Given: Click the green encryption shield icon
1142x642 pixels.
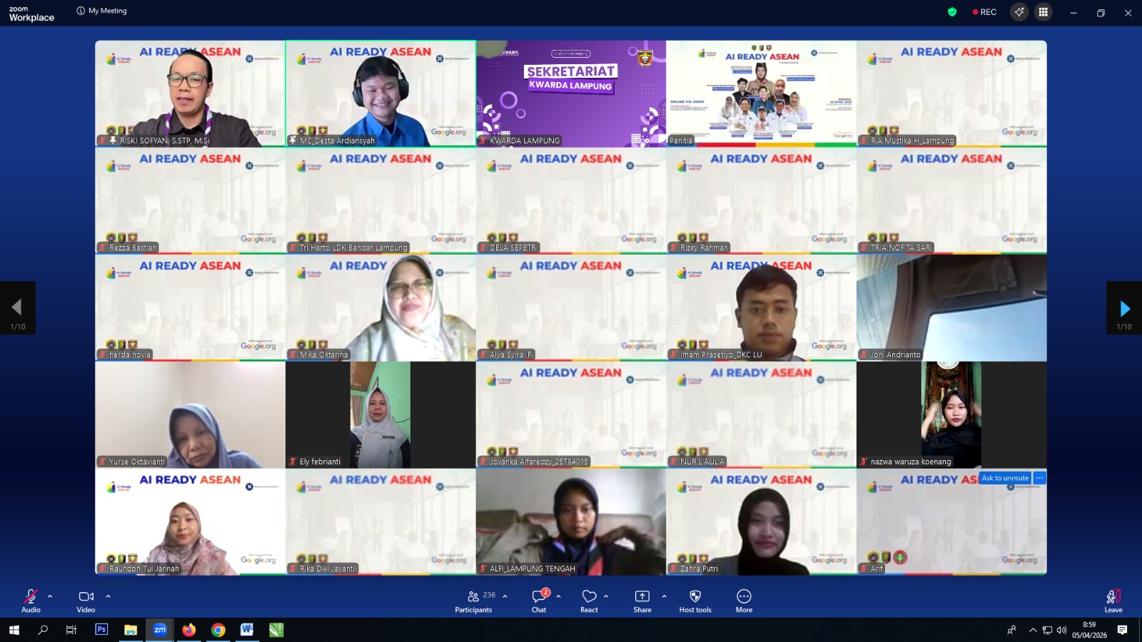Looking at the screenshot, I should [x=951, y=12].
